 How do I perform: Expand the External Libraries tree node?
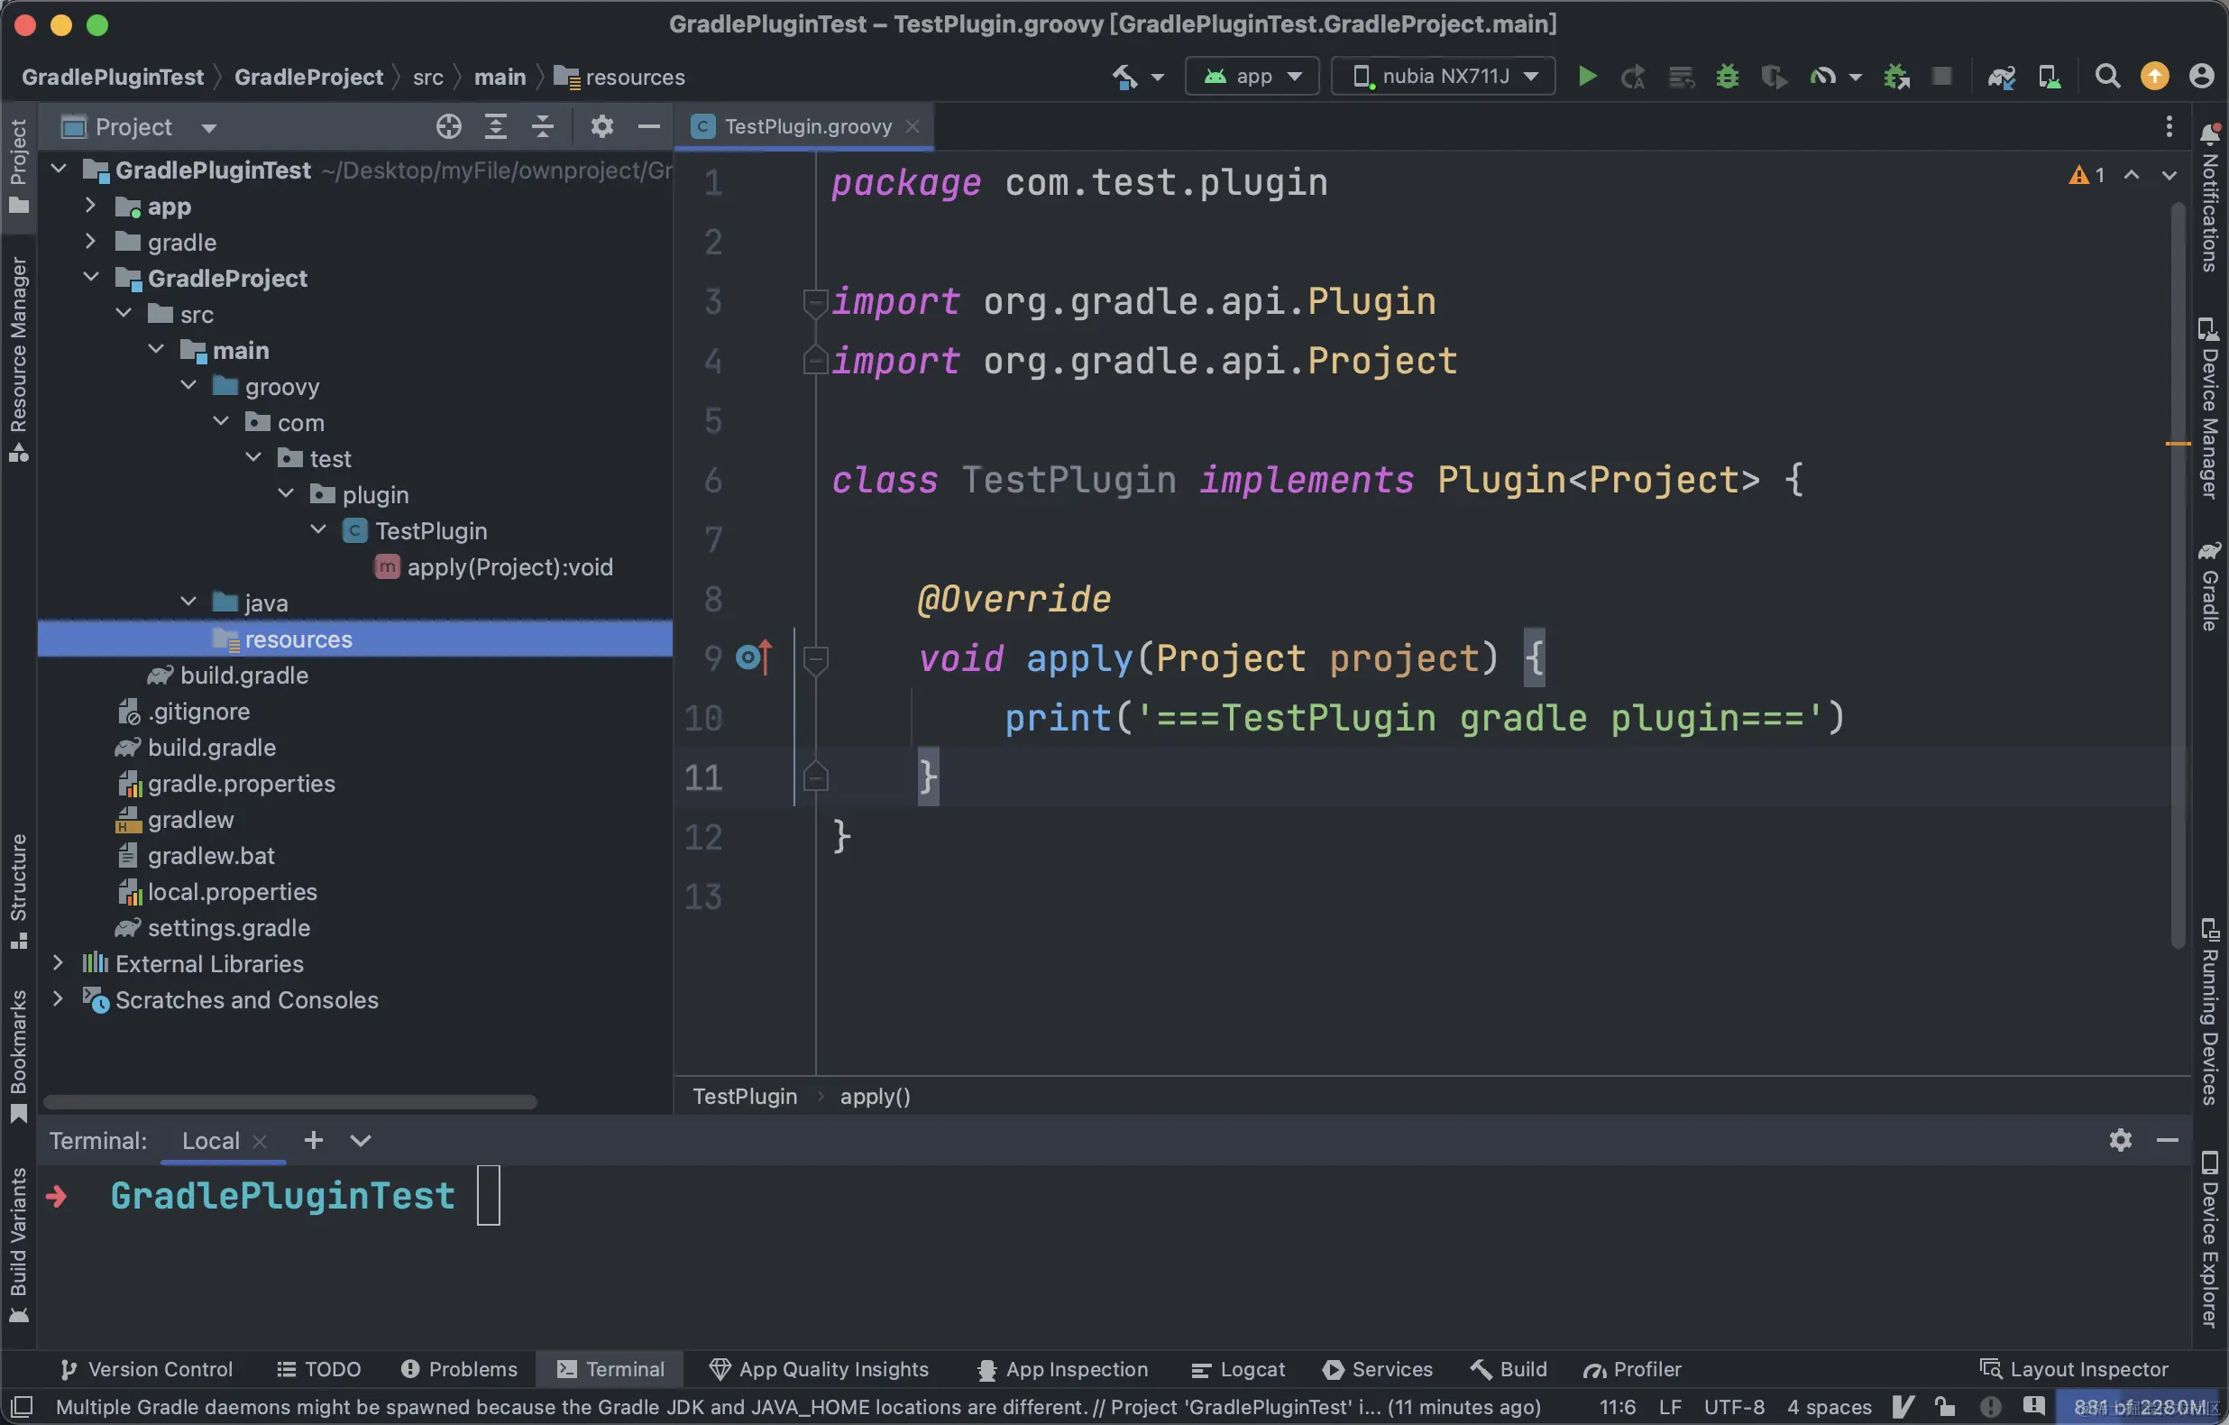[x=59, y=963]
